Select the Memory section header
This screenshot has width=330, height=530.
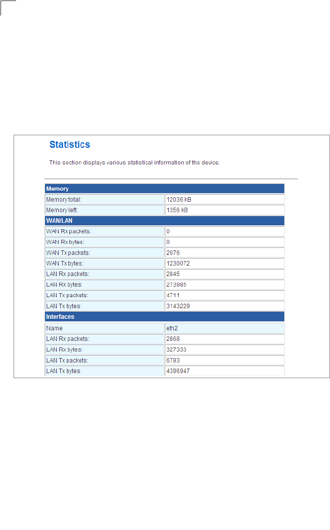[x=164, y=189]
